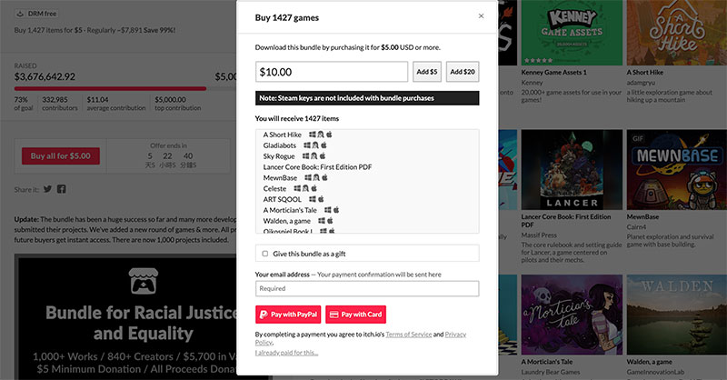Click the red fundraising progress bar
This screenshot has height=380, width=727.
(x=110, y=88)
